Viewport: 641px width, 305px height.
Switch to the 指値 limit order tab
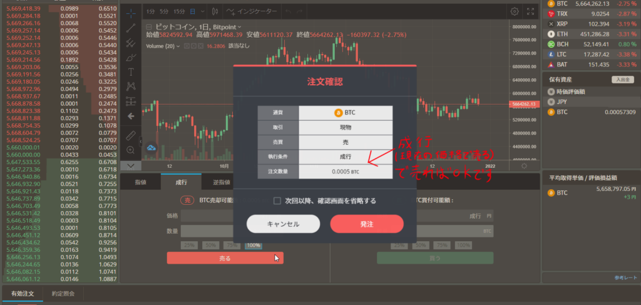point(140,182)
